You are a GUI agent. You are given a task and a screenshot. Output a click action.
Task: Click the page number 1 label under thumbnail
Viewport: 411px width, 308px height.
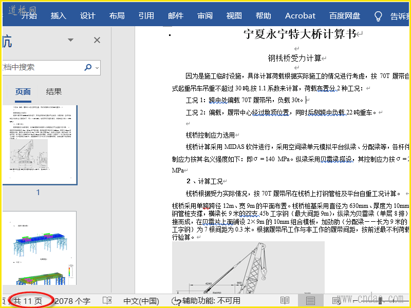point(38,192)
